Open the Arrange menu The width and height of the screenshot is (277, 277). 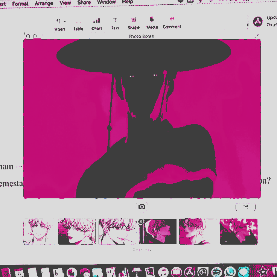(x=44, y=3)
